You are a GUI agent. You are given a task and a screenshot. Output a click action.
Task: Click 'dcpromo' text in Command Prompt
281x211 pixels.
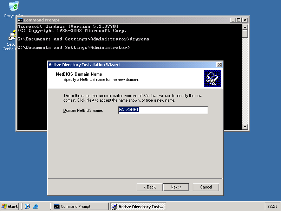click(x=139, y=39)
